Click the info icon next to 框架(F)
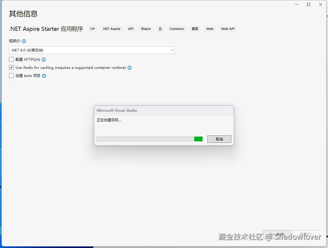Viewport: 328px width, 248px height. coord(24,41)
